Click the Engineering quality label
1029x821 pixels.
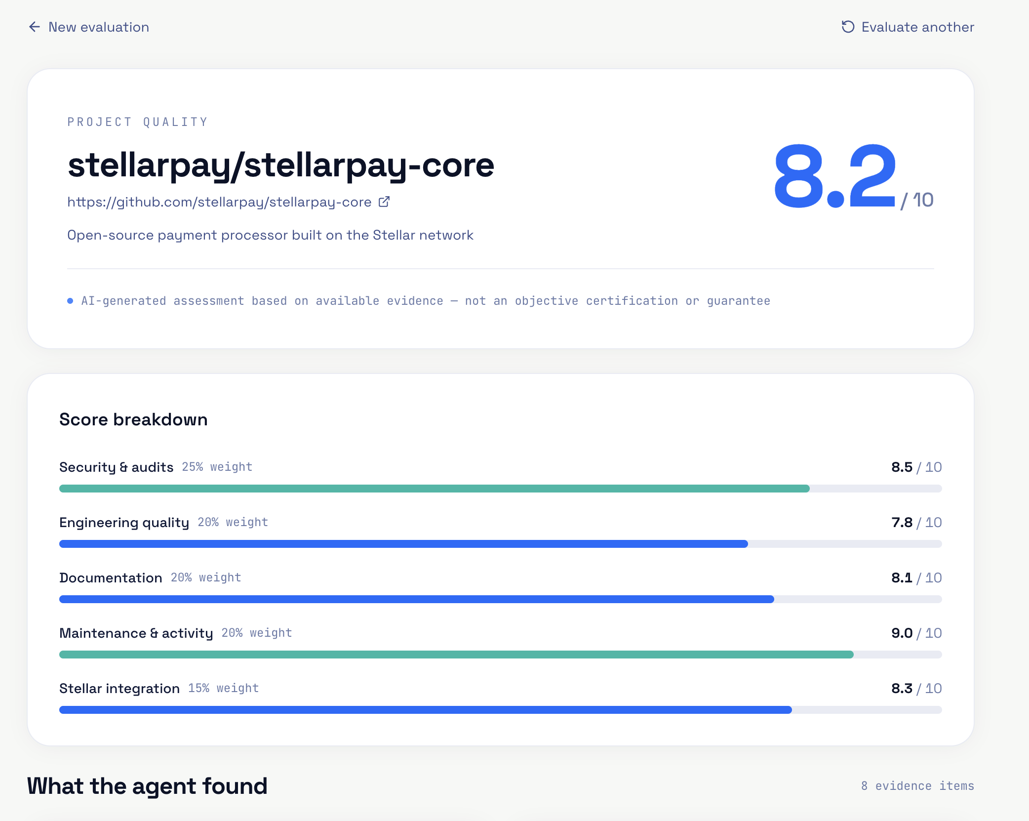tap(124, 523)
